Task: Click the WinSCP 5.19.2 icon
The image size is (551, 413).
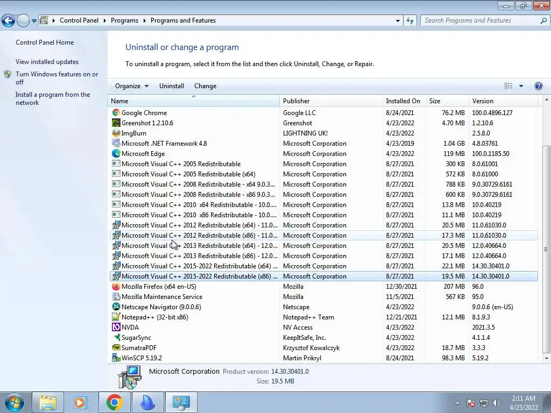Action: [116, 358]
